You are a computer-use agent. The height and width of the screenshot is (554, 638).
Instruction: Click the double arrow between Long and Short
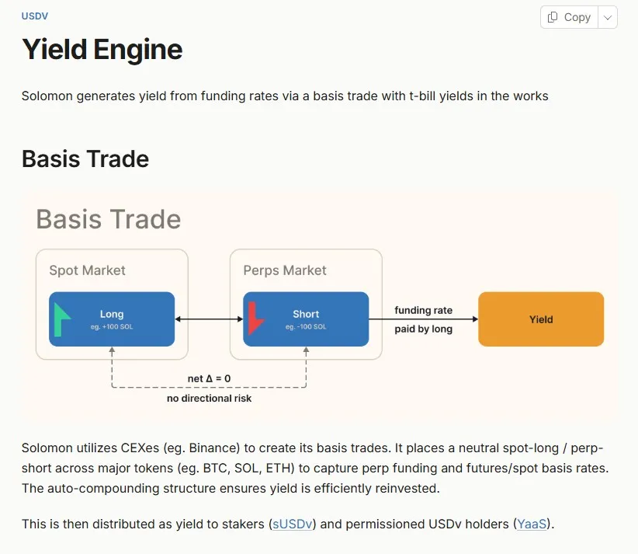click(x=209, y=319)
